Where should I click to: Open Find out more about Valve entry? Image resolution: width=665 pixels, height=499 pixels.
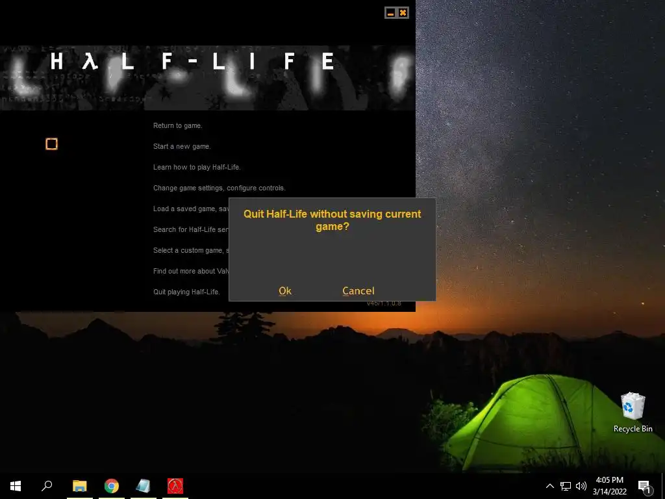pos(191,271)
